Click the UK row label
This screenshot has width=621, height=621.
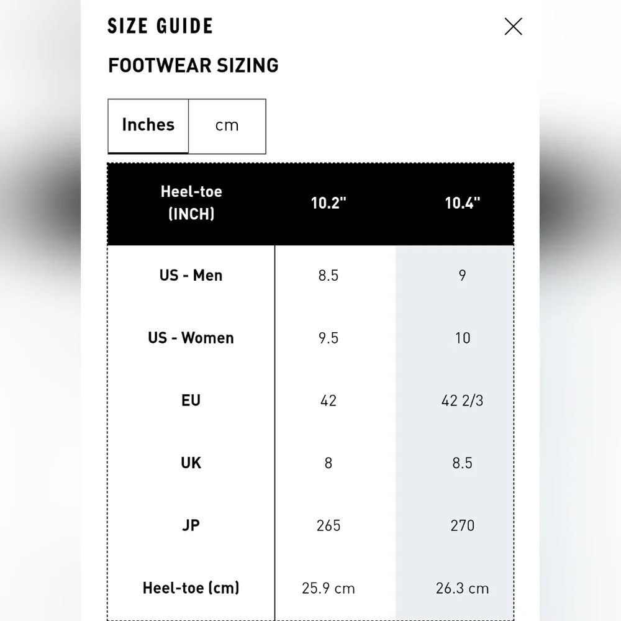[191, 463]
